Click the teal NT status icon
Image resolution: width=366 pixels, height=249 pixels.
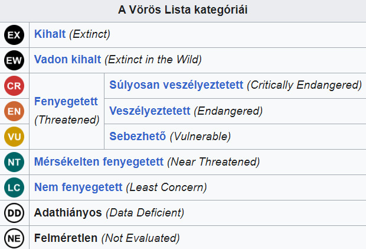[14, 162]
